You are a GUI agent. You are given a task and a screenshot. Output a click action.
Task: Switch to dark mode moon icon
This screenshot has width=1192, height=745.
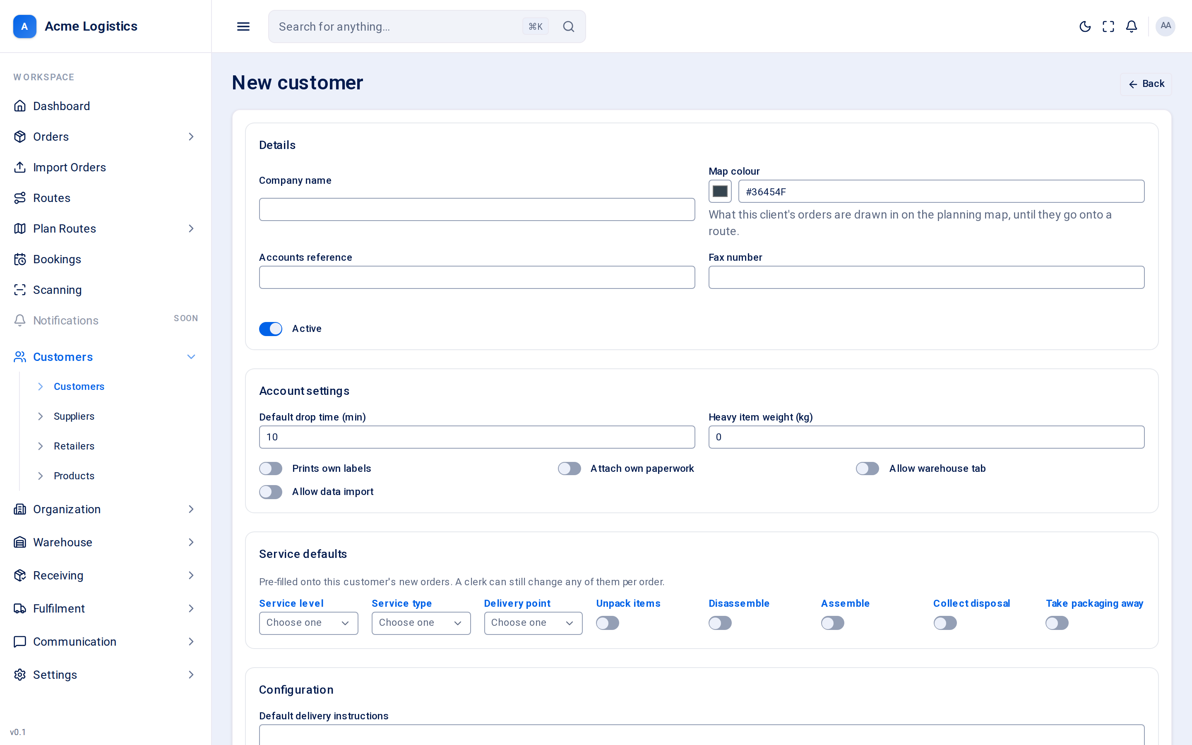1085,26
